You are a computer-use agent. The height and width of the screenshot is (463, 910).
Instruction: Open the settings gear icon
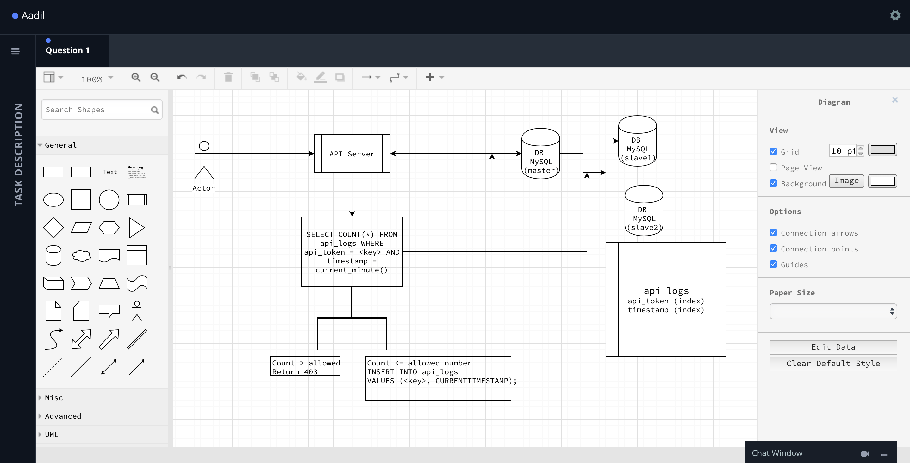895,15
